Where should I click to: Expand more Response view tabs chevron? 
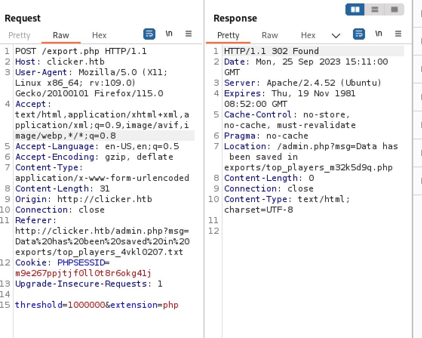[336, 35]
